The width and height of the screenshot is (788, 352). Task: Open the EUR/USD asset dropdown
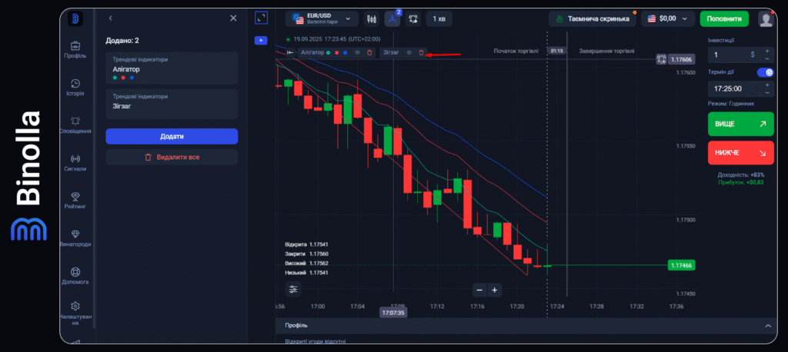pyautogui.click(x=322, y=18)
